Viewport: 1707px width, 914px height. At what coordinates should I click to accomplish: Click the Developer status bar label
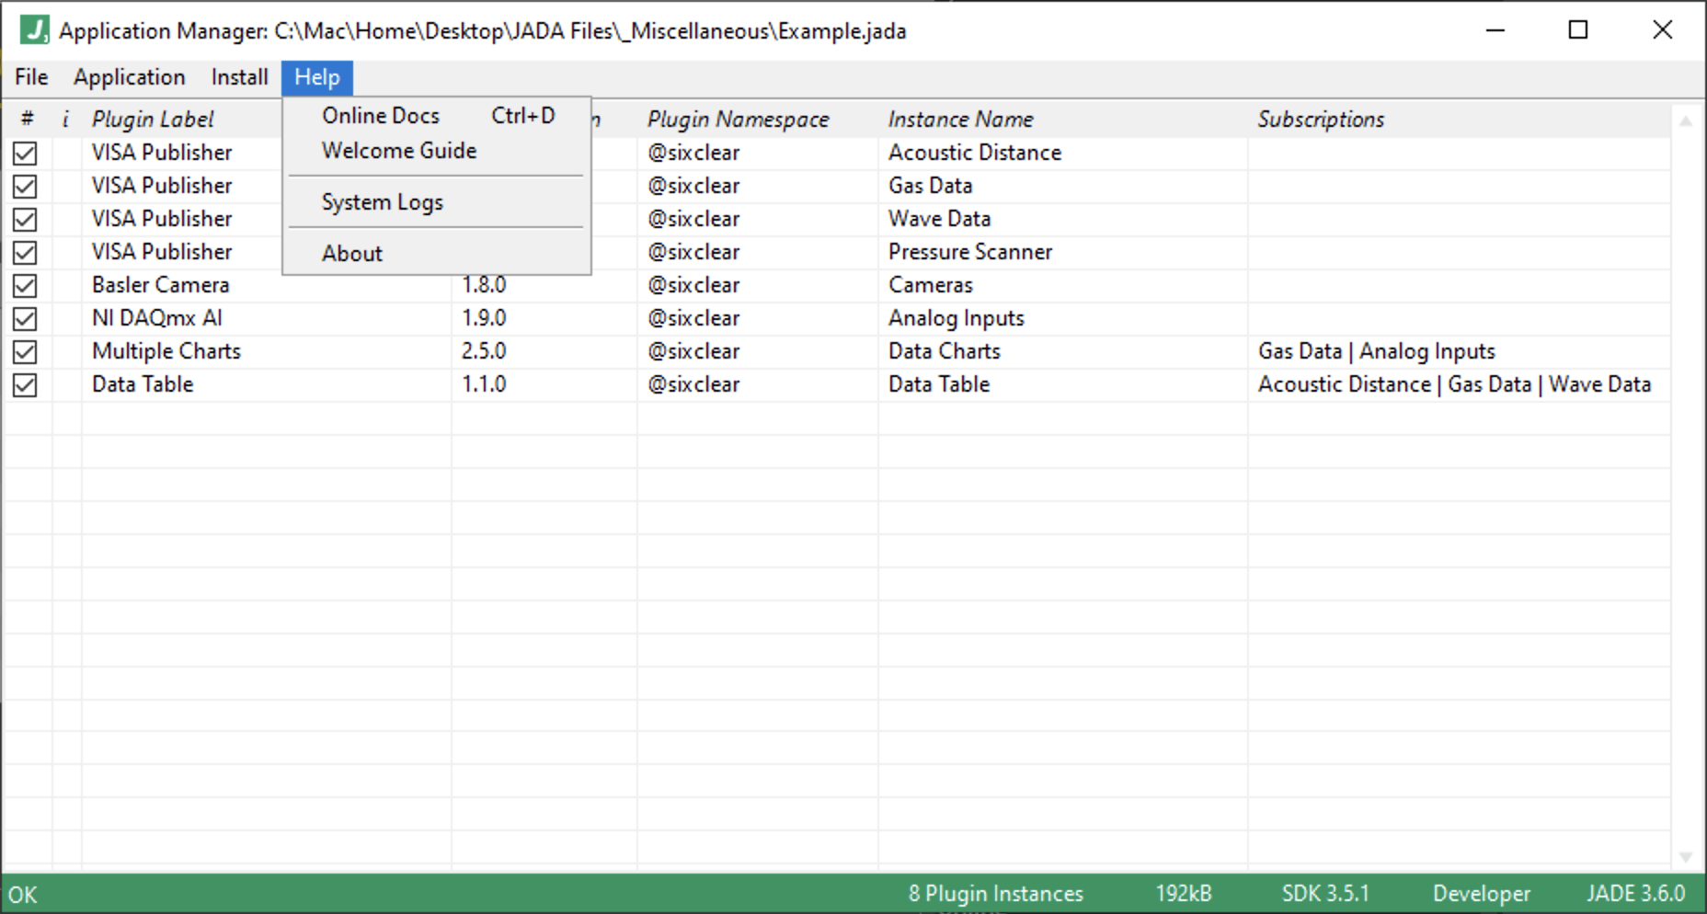(x=1482, y=894)
